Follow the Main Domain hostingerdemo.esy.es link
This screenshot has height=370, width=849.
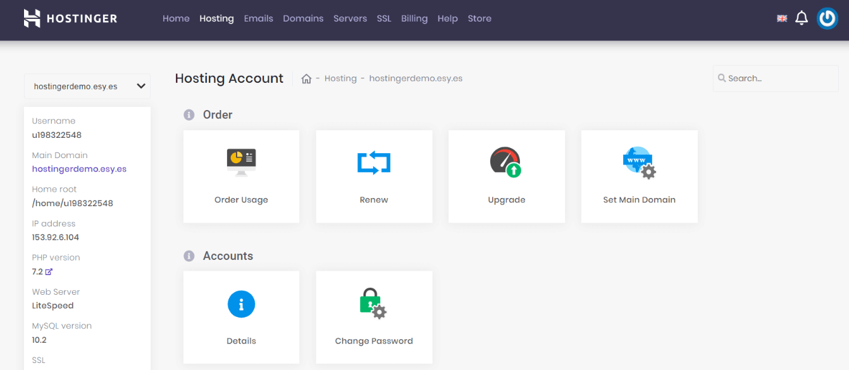[79, 170]
